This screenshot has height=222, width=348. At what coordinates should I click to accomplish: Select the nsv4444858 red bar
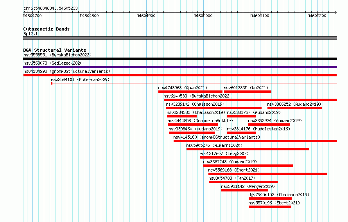coord(193,125)
